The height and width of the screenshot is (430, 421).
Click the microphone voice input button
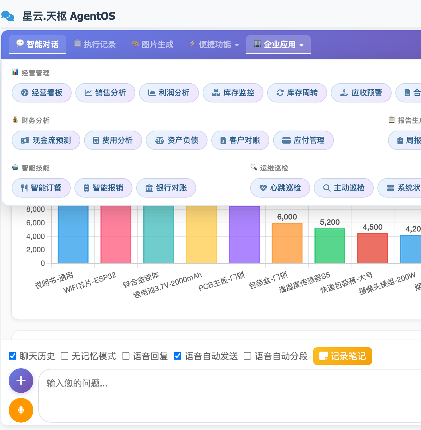click(21, 410)
